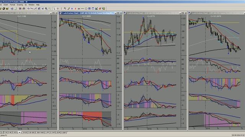Image resolution: width=245 pixels, height=137 pixels.
Task: Switch to the EUR workspace tab
Action: pos(58,133)
